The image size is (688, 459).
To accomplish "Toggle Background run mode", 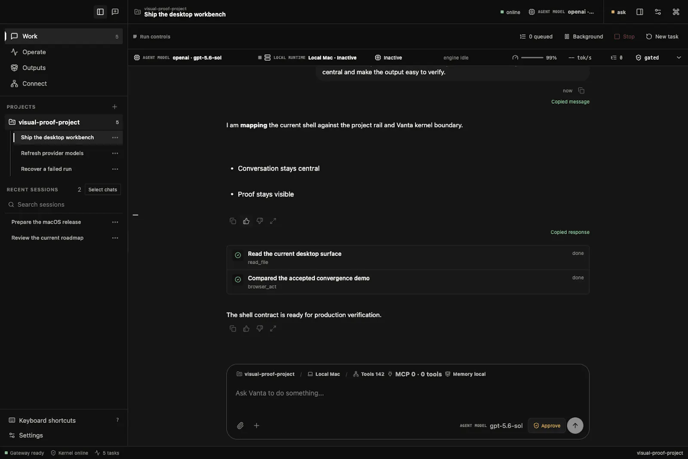I will tap(584, 37).
